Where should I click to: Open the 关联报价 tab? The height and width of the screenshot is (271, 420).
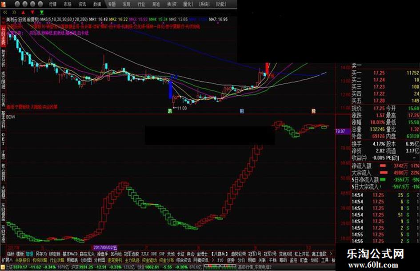tap(23, 260)
